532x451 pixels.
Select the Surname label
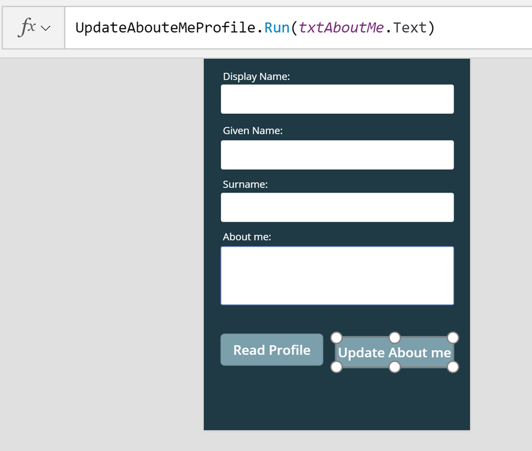[245, 184]
